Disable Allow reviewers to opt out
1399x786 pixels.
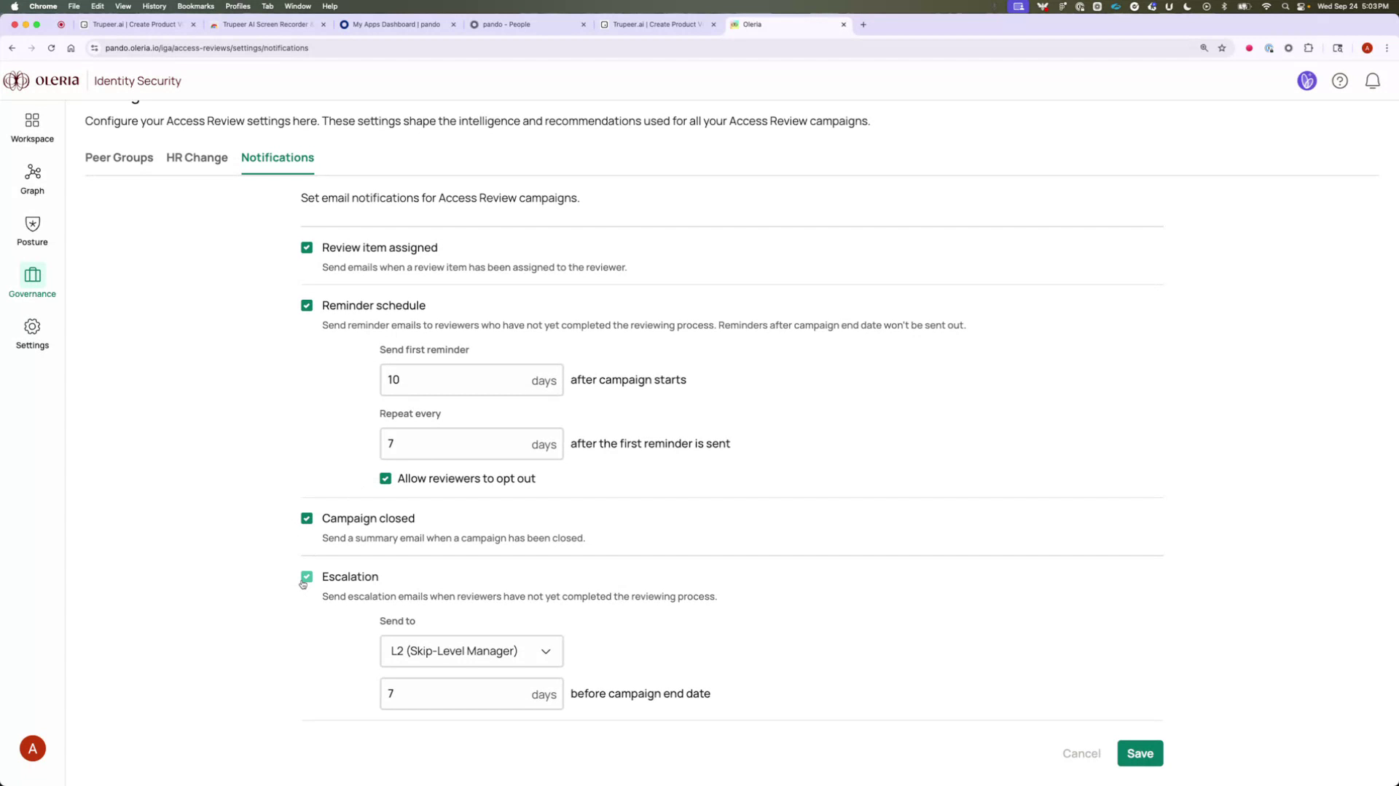pos(385,478)
